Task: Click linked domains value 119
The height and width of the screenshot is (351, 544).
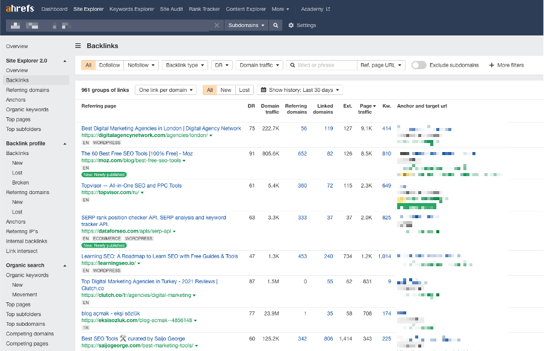Action: point(329,129)
